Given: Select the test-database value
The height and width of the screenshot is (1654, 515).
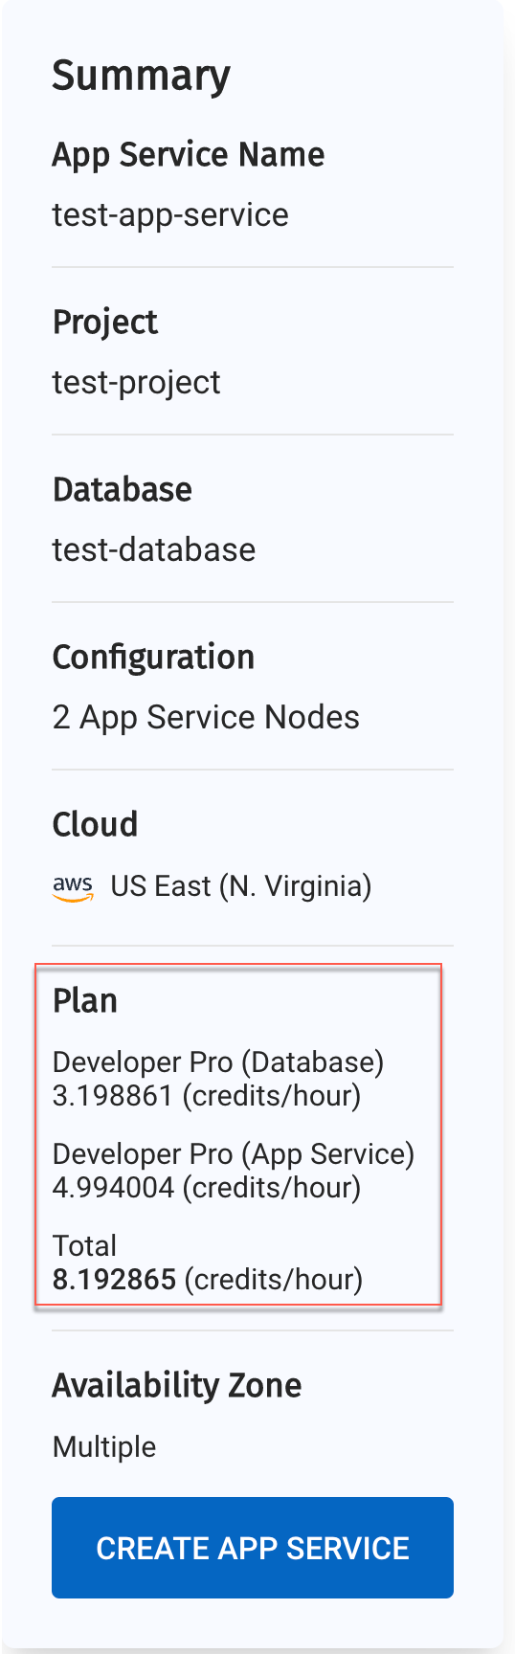Looking at the screenshot, I should [154, 549].
